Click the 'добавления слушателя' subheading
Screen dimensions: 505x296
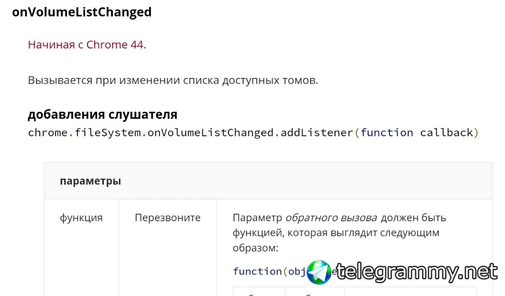click(x=103, y=115)
